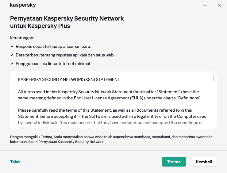
Task: Click the KASPERSKY SECURITY NETWORK (KSN) STATEMENT heading
Action: 69,79
